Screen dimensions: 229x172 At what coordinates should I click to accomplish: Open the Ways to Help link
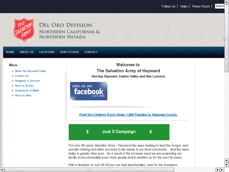[x=23, y=95]
